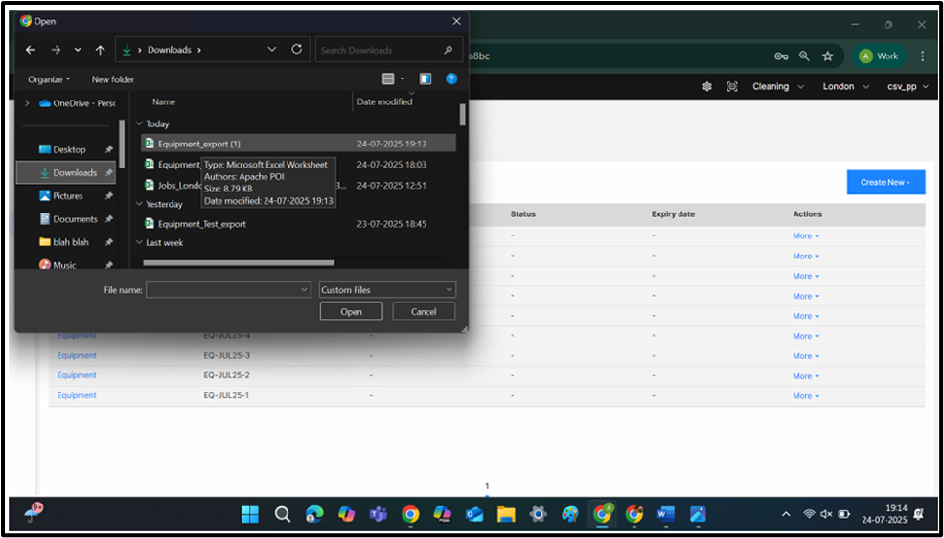Open File Explorer from the taskbar
Screen dimensions: 944x538
pos(506,514)
